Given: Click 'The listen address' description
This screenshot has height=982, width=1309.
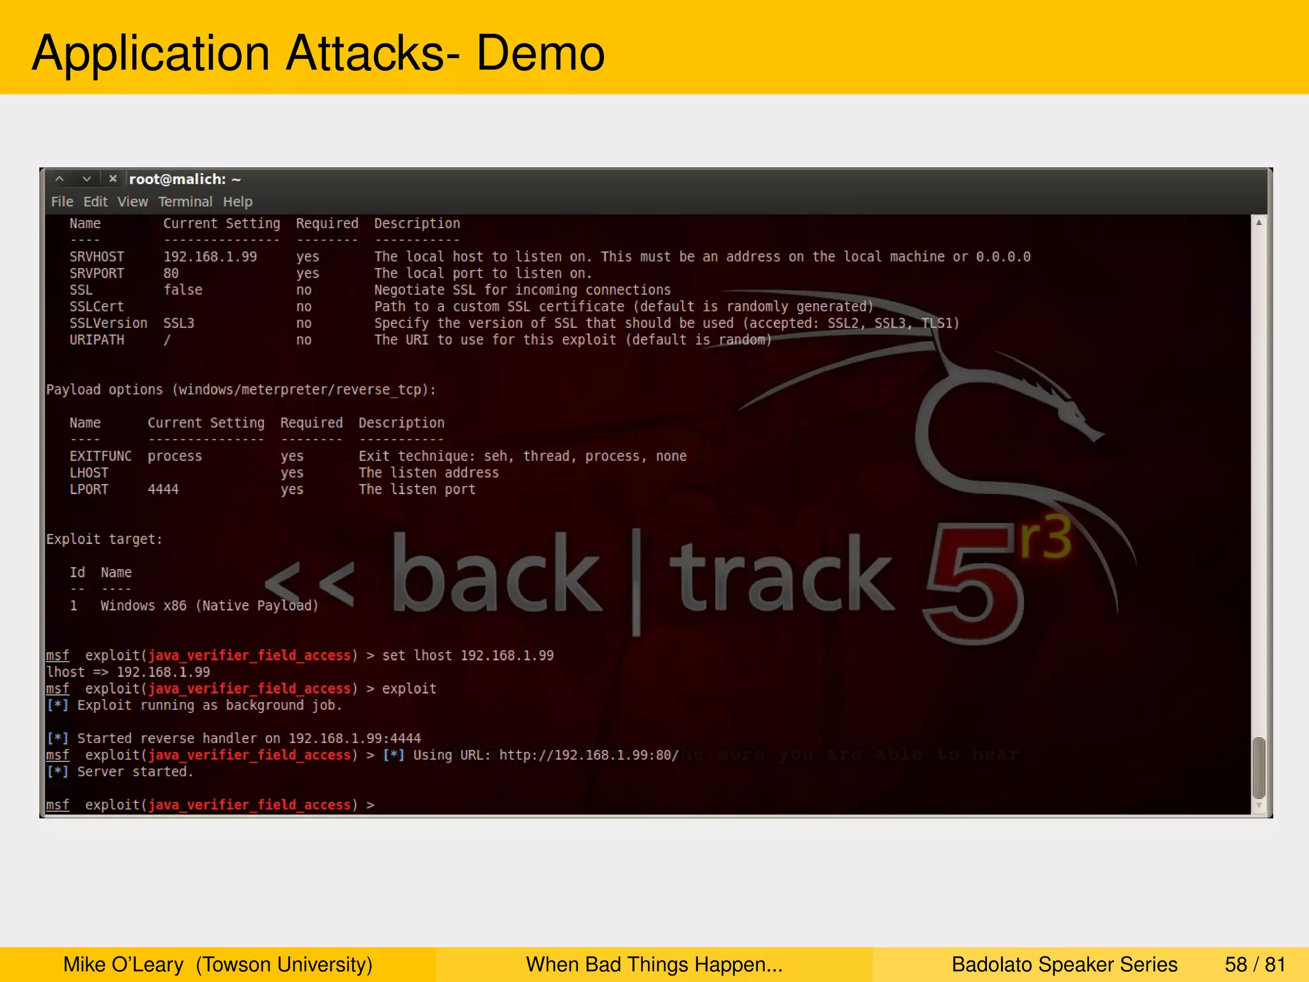Looking at the screenshot, I should 429,472.
